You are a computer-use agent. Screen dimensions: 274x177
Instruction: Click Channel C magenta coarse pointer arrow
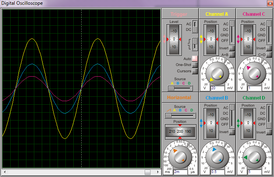pos(249,68)
